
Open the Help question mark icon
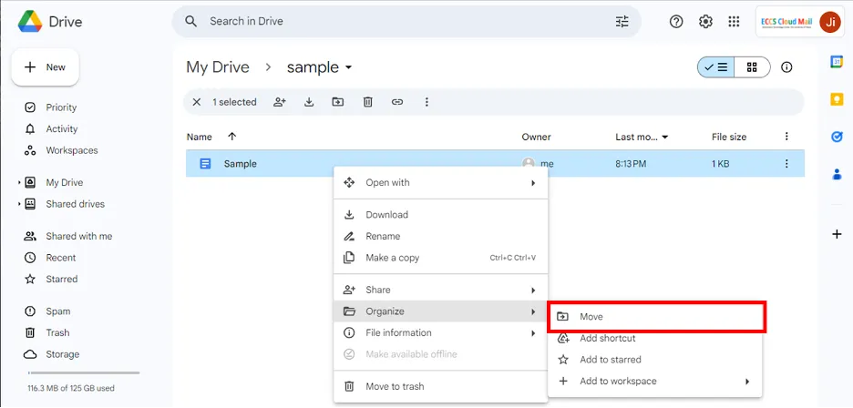click(676, 22)
